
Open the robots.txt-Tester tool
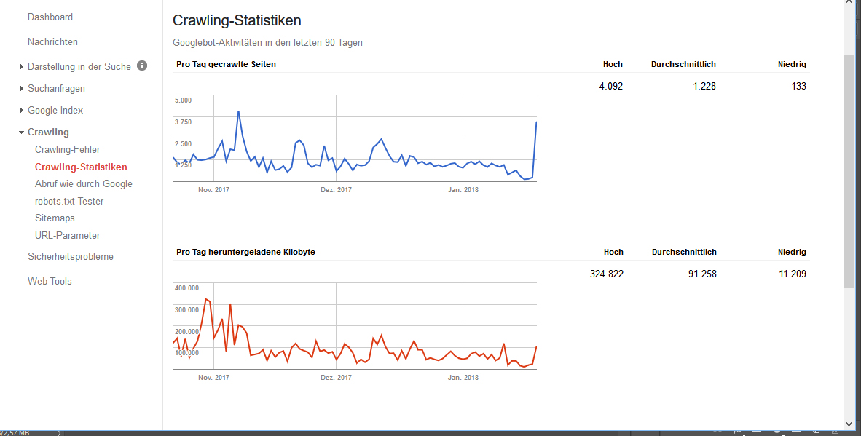pyautogui.click(x=69, y=201)
